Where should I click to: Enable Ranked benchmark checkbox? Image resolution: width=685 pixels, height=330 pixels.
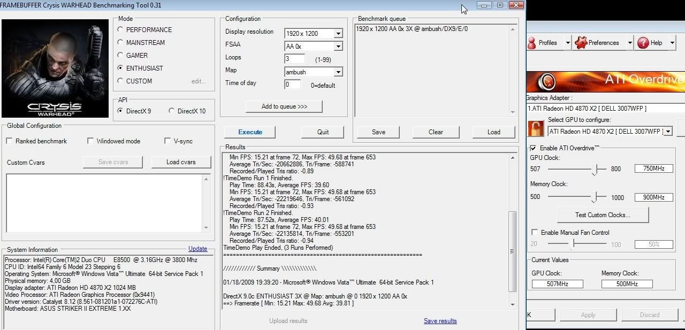9,141
